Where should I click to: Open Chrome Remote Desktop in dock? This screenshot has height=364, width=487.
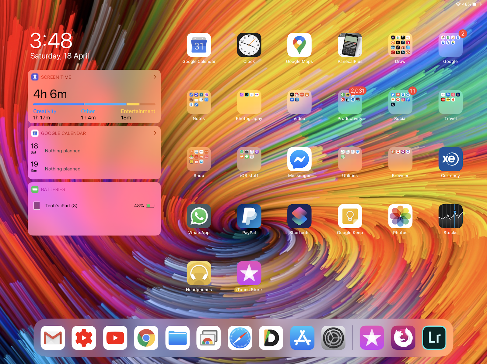point(208,338)
